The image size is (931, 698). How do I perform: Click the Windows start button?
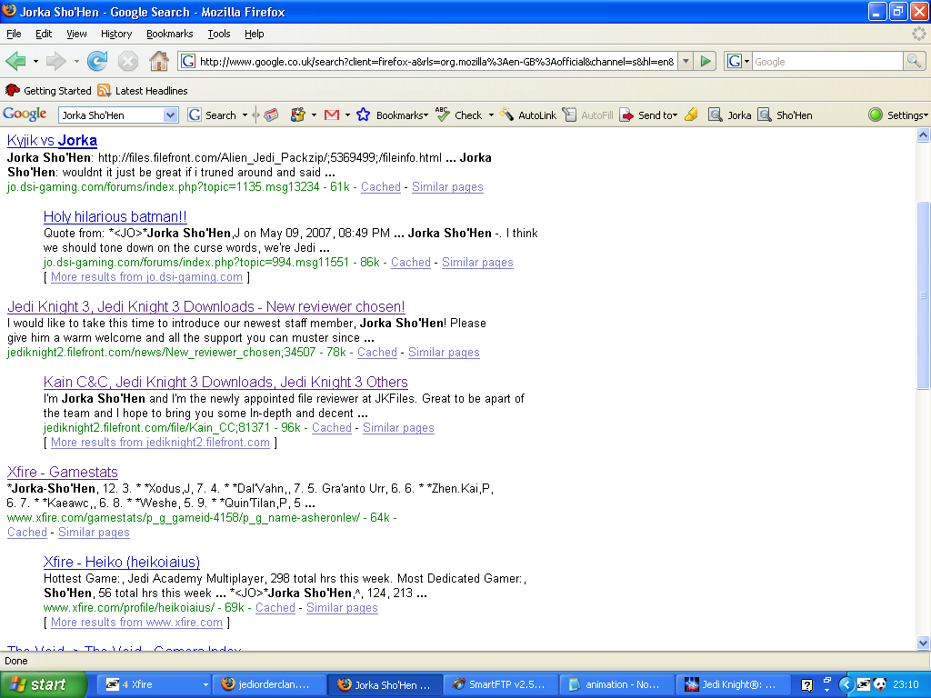(x=44, y=684)
